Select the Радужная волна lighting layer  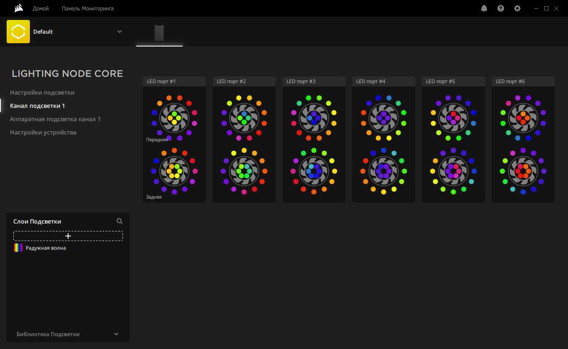coord(46,248)
